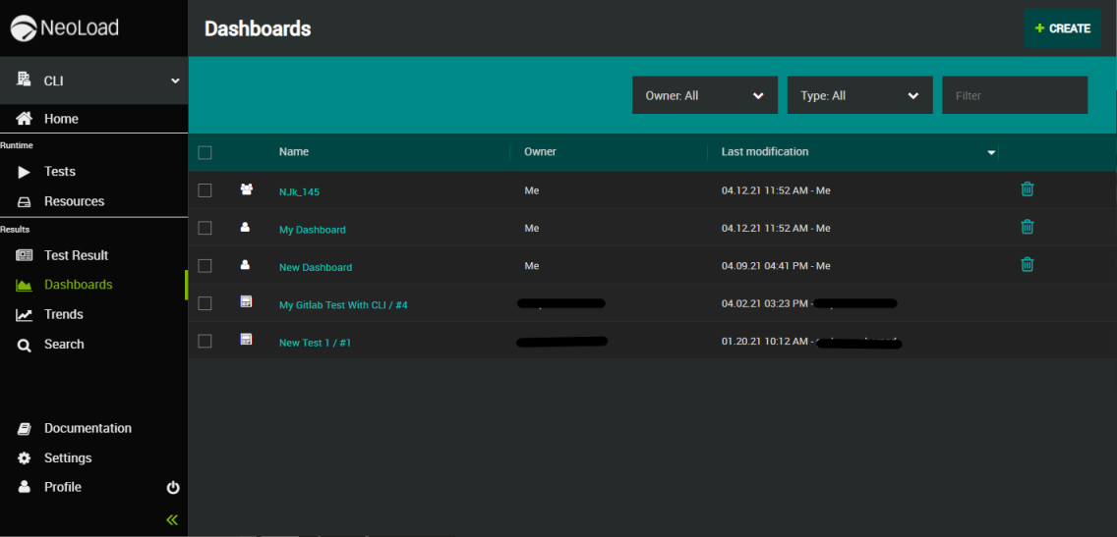
Task: Click private user icon beside My Dashboard
Action: coord(246,227)
